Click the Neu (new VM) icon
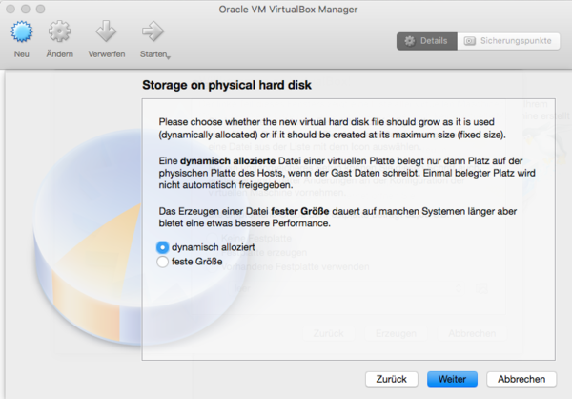Viewport: 572px width, 399px height. click(21, 32)
